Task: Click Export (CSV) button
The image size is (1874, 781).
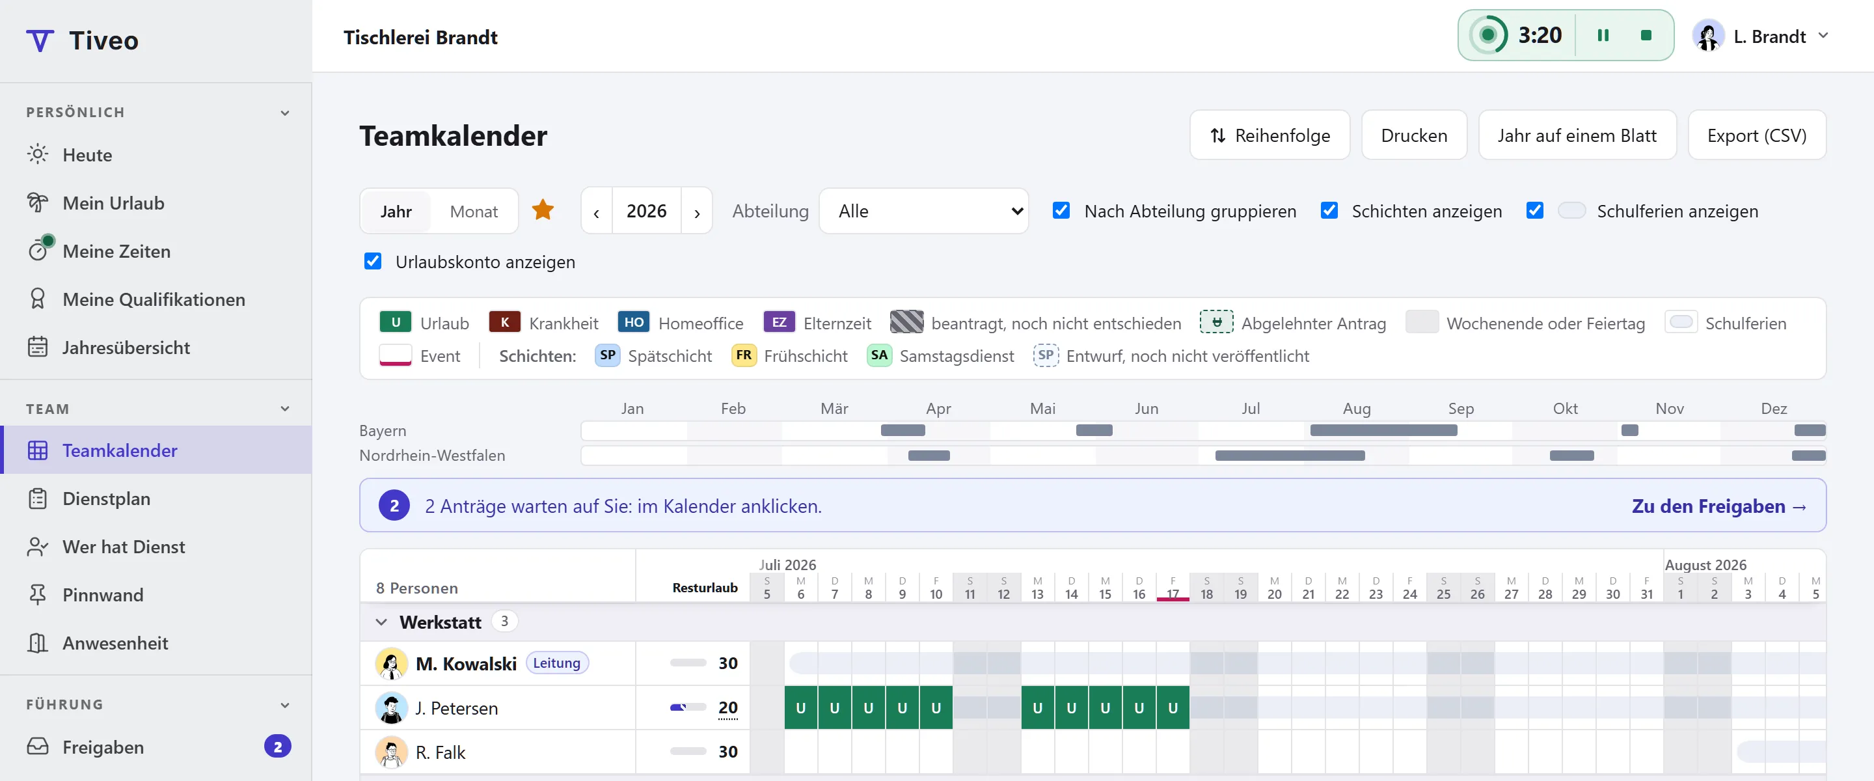Action: (x=1756, y=135)
